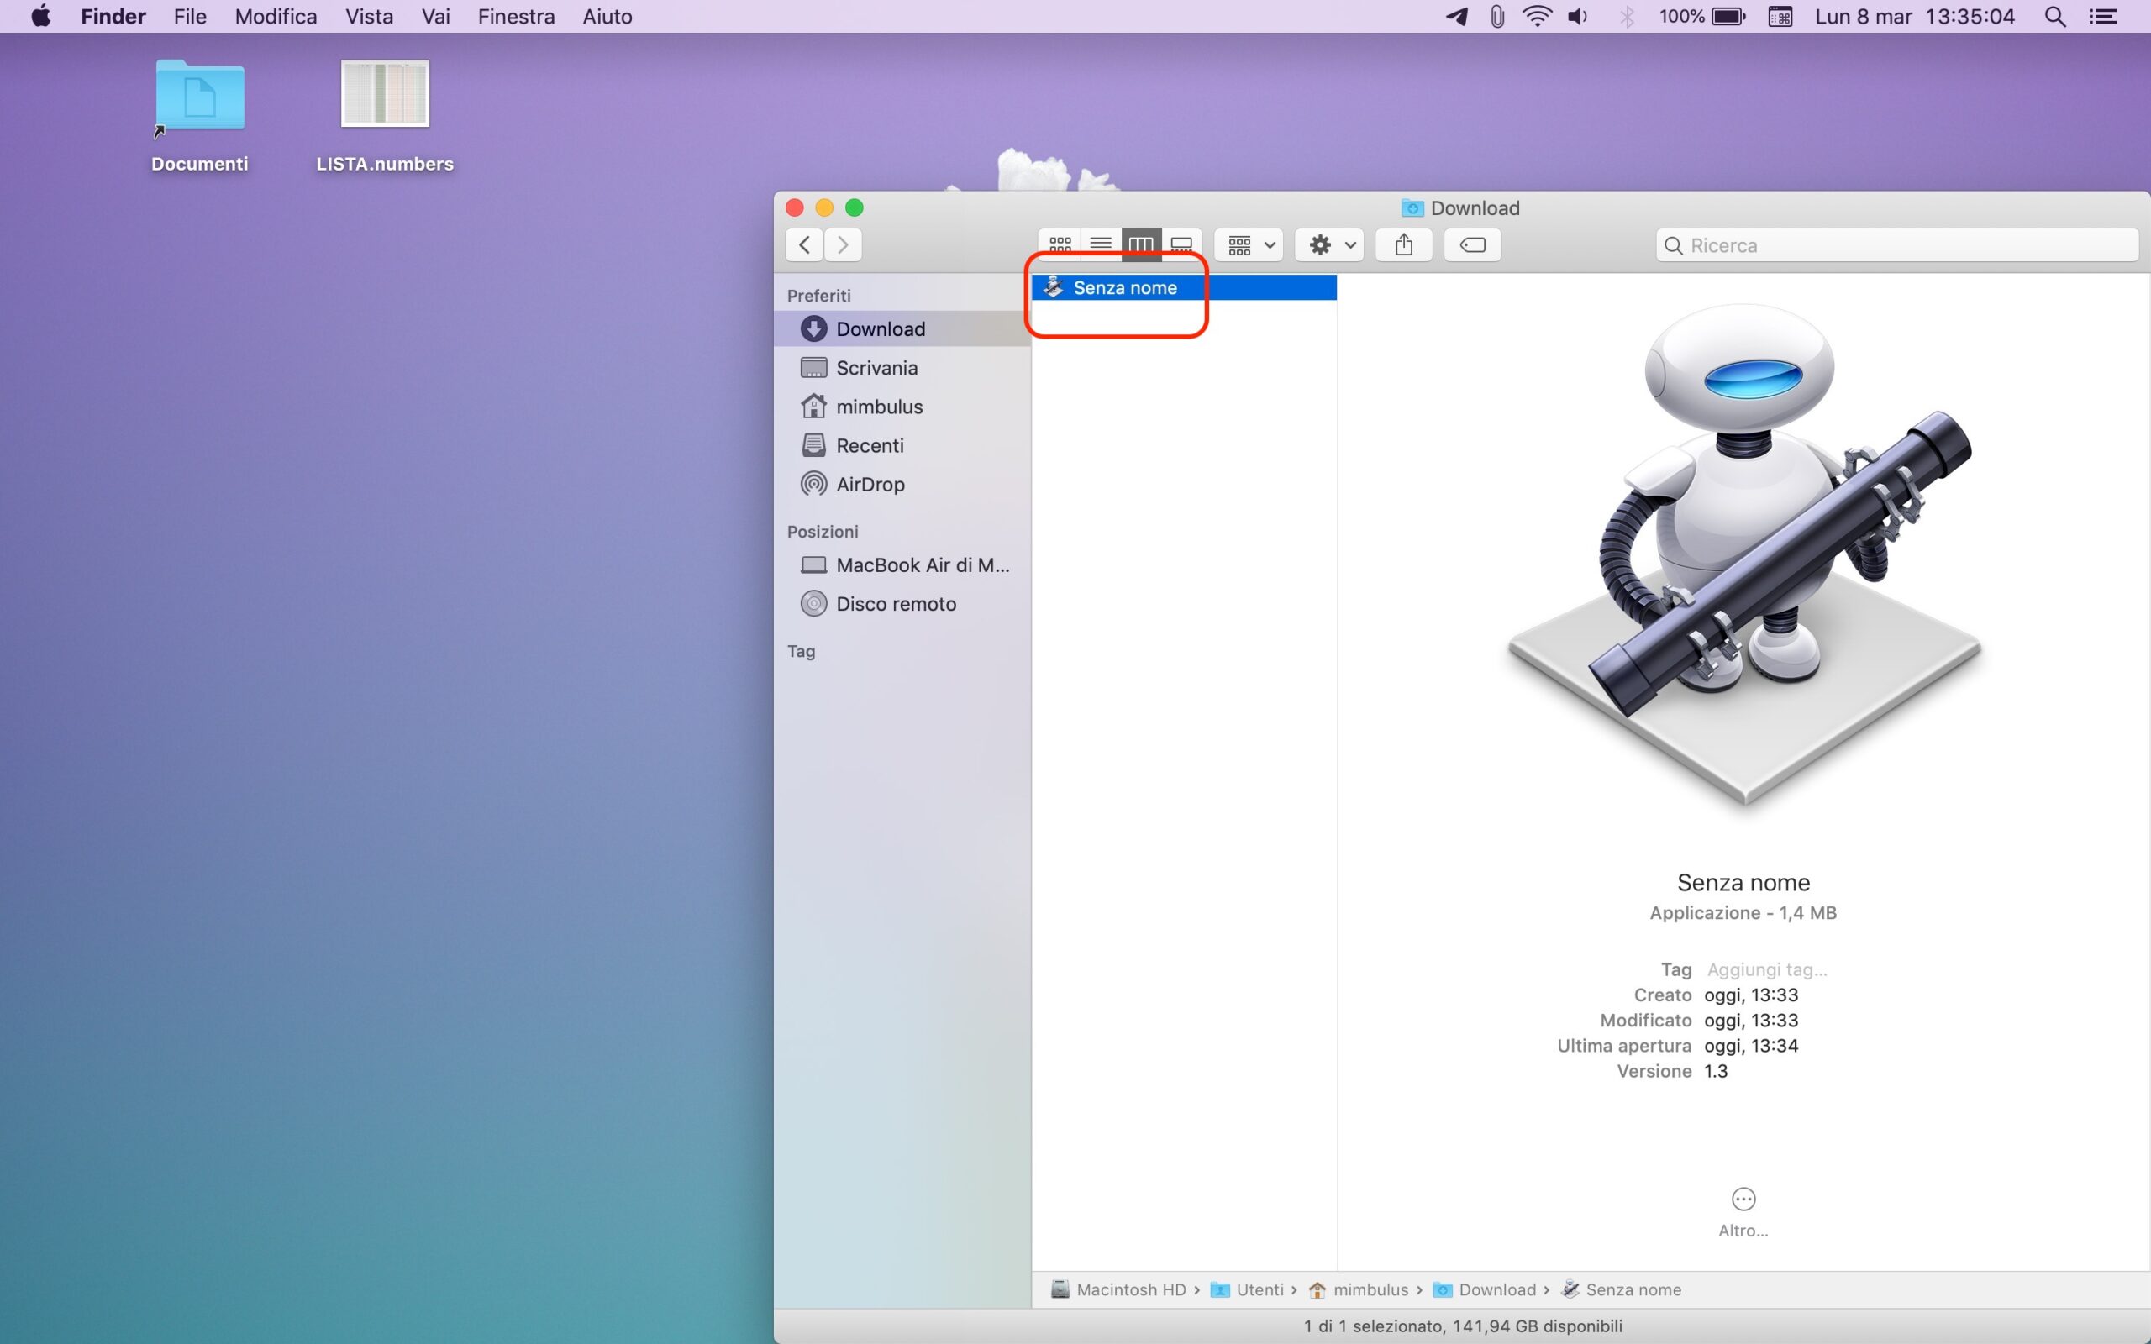The width and height of the screenshot is (2151, 1344).
Task: Open the gear action menu
Action: click(1330, 244)
